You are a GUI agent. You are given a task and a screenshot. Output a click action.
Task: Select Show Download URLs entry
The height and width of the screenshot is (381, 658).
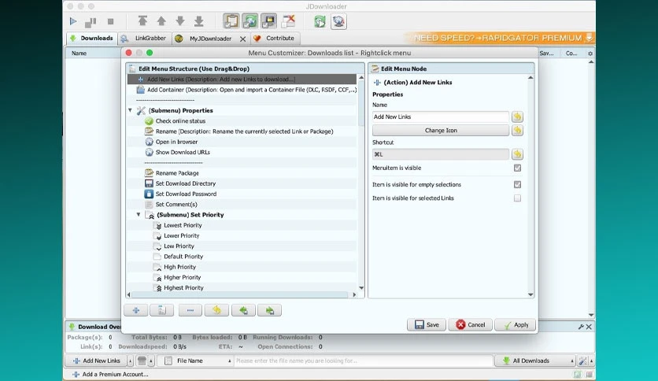pos(183,152)
